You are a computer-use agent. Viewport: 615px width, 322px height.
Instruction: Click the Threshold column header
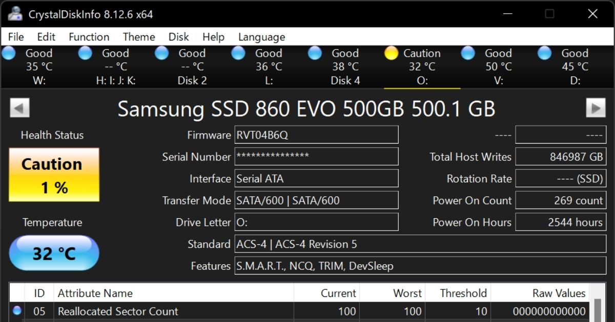(458, 293)
